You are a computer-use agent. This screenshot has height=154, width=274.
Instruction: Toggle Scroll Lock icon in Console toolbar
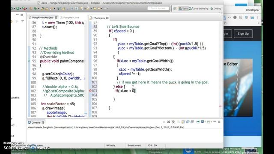click(x=183, y=122)
